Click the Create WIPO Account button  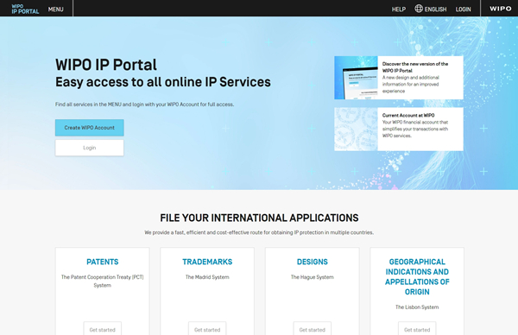pyautogui.click(x=90, y=128)
